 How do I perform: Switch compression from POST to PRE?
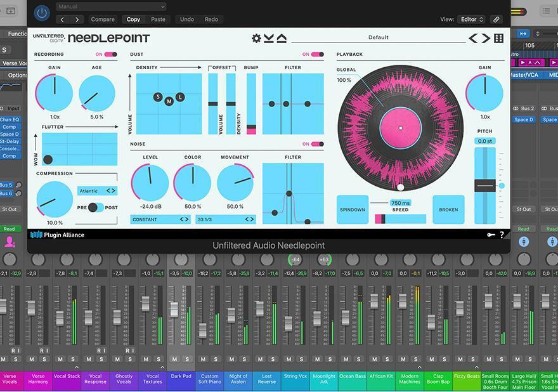(95, 207)
